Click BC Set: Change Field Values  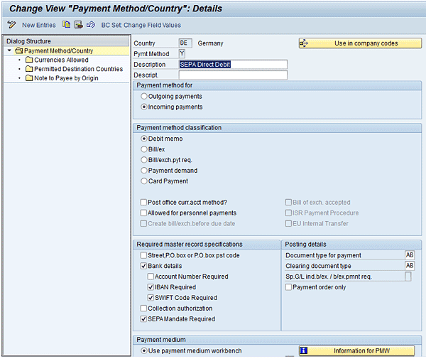tap(141, 25)
